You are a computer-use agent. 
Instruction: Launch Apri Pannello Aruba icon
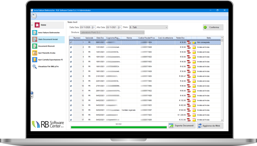[34, 53]
